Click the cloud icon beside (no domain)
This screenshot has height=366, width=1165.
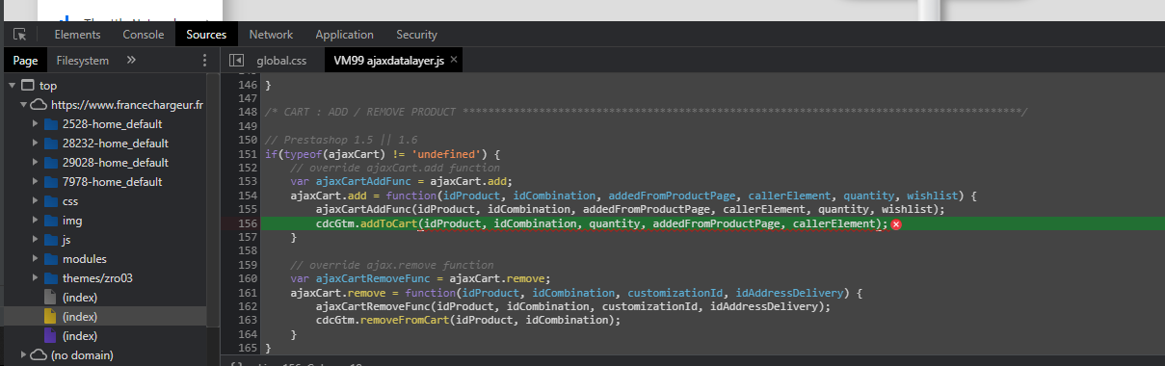(x=40, y=355)
